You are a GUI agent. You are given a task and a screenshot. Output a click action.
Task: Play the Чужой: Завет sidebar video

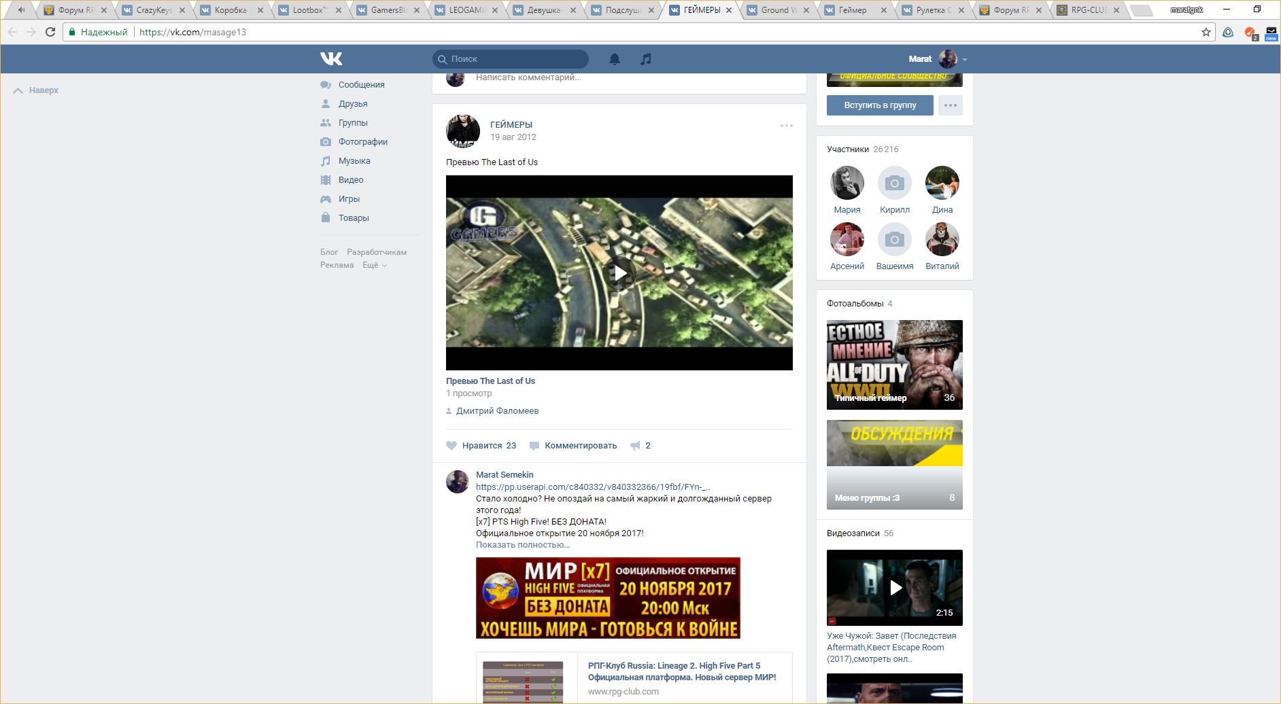tap(895, 588)
